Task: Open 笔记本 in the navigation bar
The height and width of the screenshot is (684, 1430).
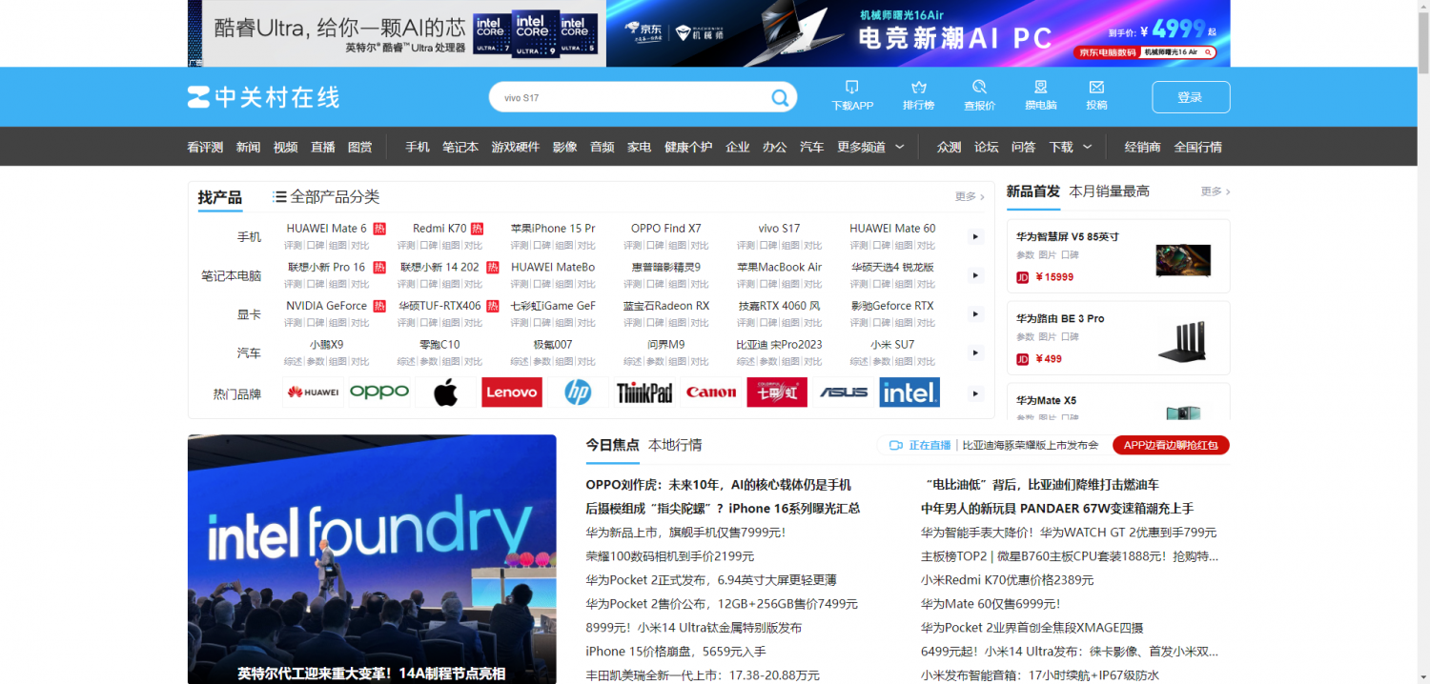Action: 460,147
